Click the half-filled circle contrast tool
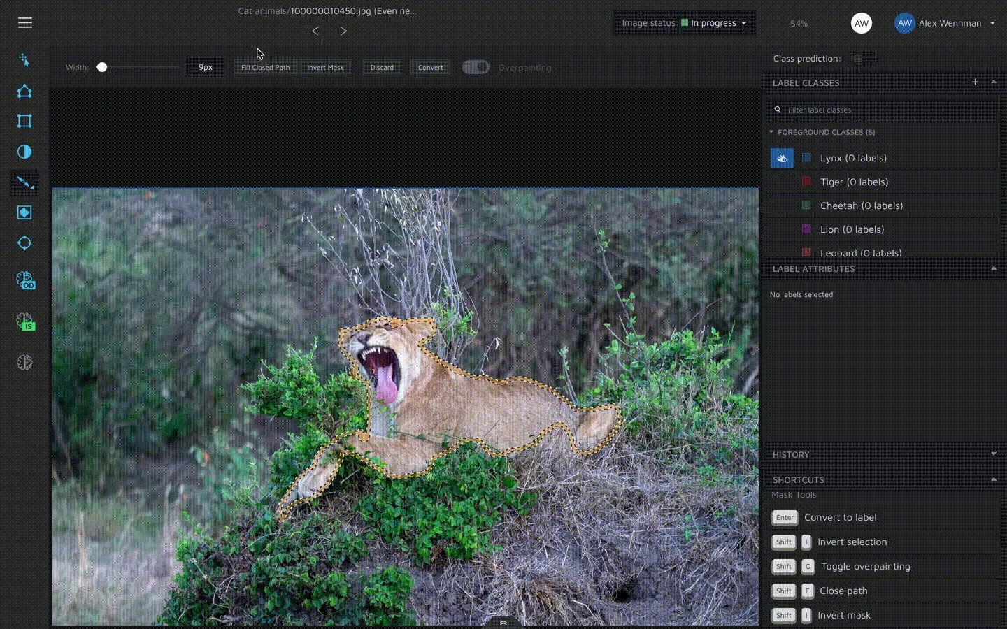Image resolution: width=1007 pixels, height=629 pixels. (24, 152)
